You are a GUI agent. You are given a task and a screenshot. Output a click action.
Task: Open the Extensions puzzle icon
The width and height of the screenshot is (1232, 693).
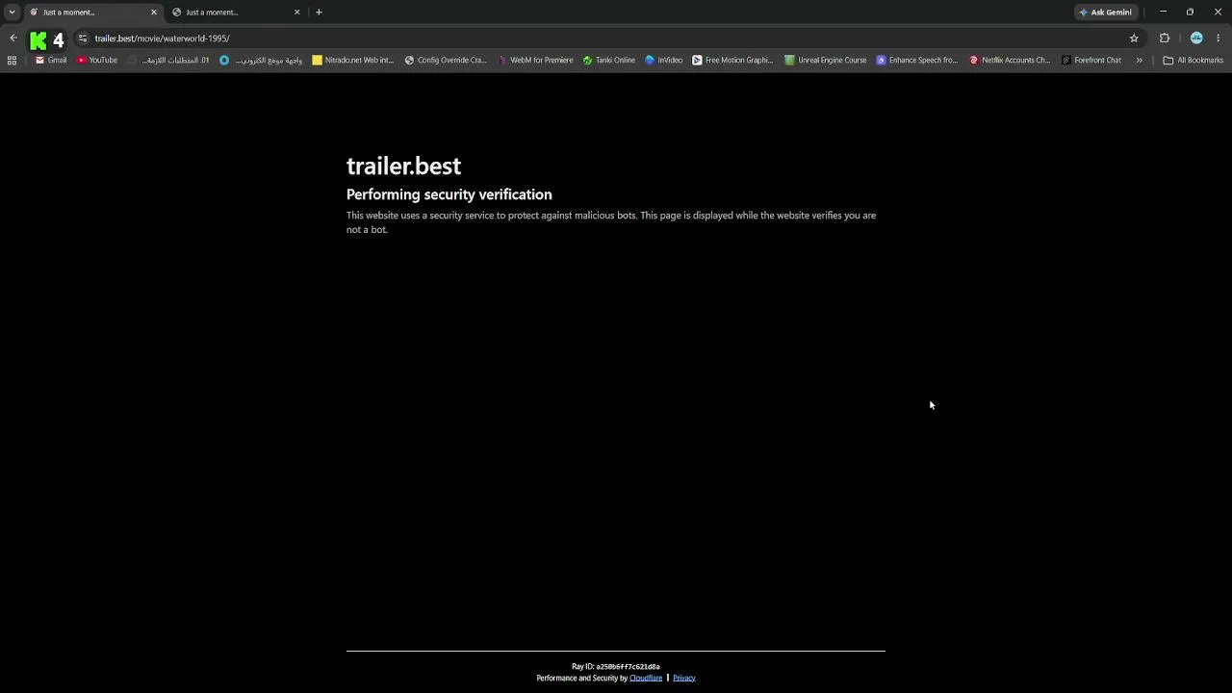(x=1165, y=38)
